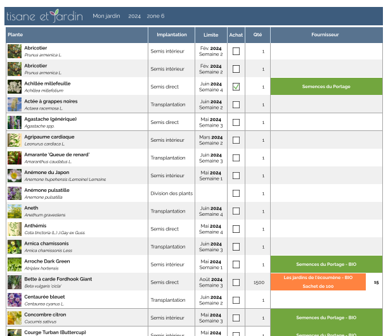Click the Fournisseur column header

pos(325,35)
